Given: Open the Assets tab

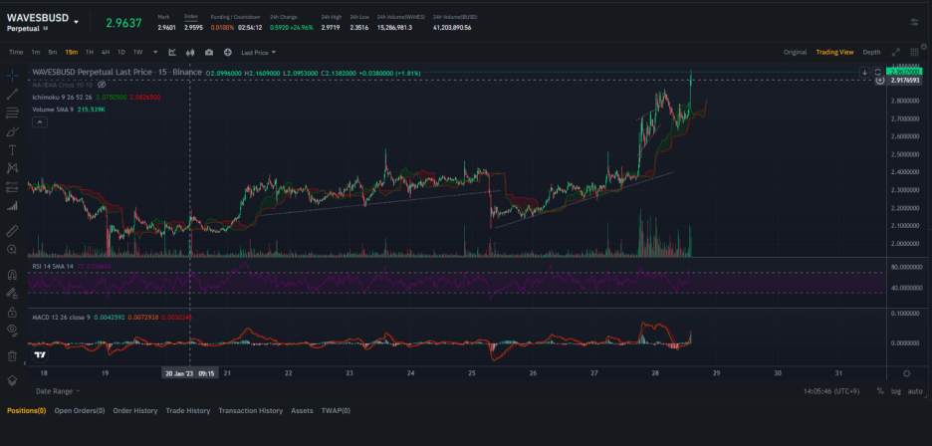Looking at the screenshot, I should click(x=302, y=411).
